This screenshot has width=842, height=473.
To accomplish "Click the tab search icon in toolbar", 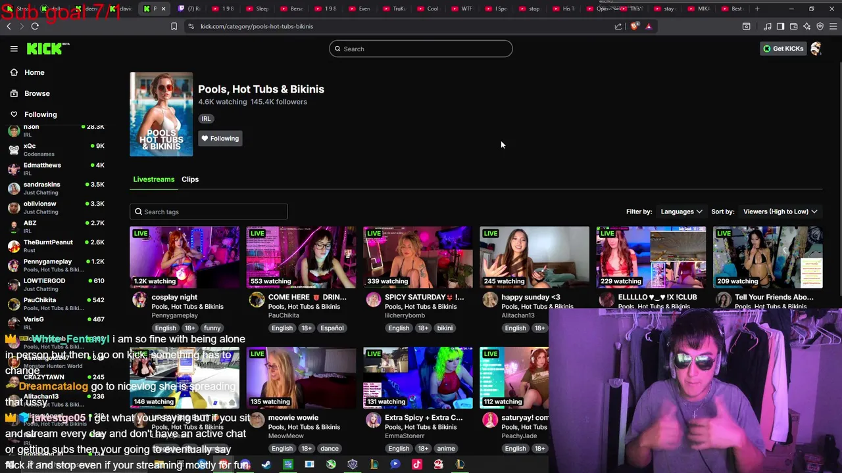I will (x=746, y=26).
